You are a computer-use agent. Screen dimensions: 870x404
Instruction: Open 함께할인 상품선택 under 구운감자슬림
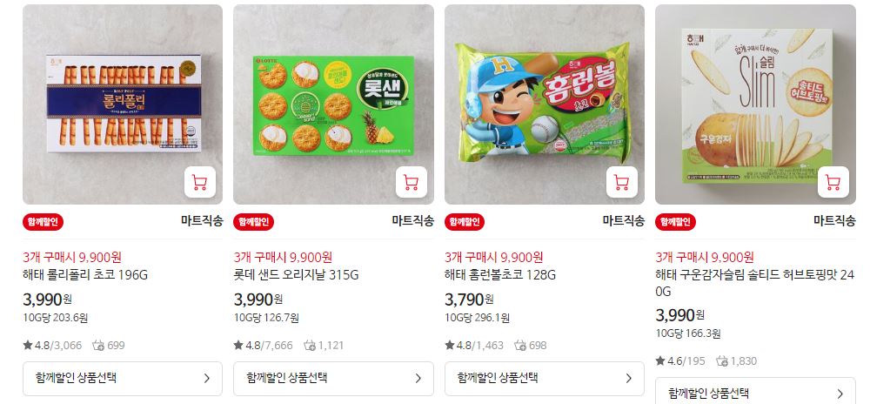(x=755, y=391)
